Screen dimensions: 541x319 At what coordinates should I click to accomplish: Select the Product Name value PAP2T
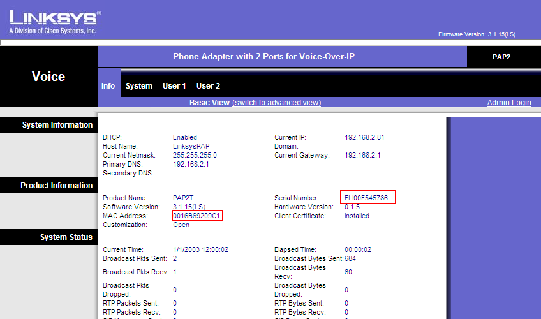(183, 198)
